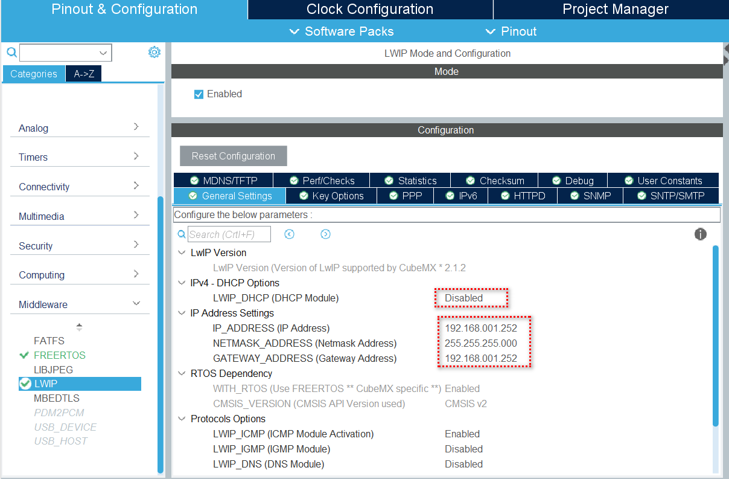Click the green checkmark next to FREERTOS
The height and width of the screenshot is (479, 729).
[x=23, y=355]
